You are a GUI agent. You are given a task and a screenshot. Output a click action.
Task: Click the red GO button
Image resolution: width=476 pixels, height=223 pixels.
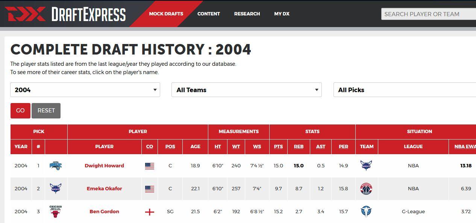point(20,111)
